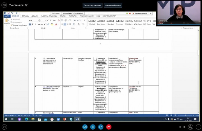This screenshot has width=202, height=131.
Task: Click the share screen icon
Action: coord(101,127)
